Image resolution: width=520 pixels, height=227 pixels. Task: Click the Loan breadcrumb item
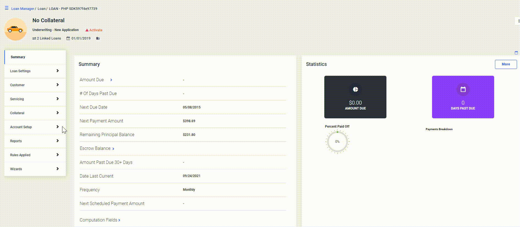point(42,9)
